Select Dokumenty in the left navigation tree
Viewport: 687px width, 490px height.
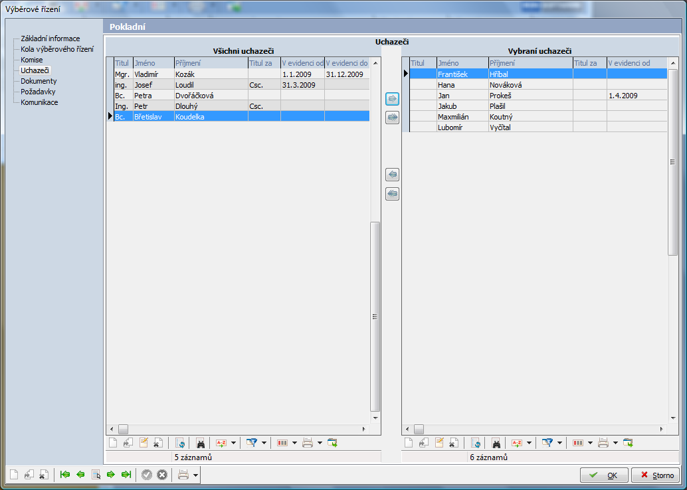tap(39, 81)
